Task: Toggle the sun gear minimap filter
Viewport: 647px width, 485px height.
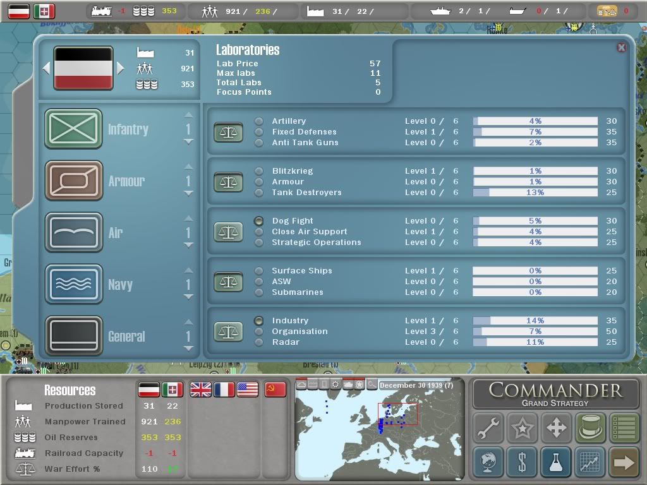Action: tap(336, 385)
